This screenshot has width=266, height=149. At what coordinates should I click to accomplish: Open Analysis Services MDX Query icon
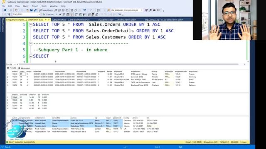click(59, 10)
